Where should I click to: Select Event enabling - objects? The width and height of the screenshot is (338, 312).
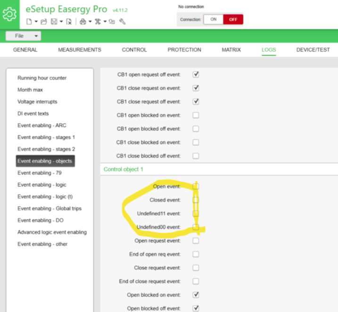point(45,161)
